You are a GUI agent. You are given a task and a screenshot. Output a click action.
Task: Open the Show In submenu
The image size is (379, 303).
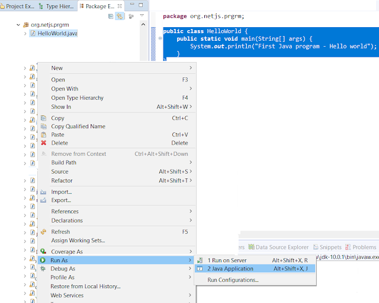[x=117, y=107]
